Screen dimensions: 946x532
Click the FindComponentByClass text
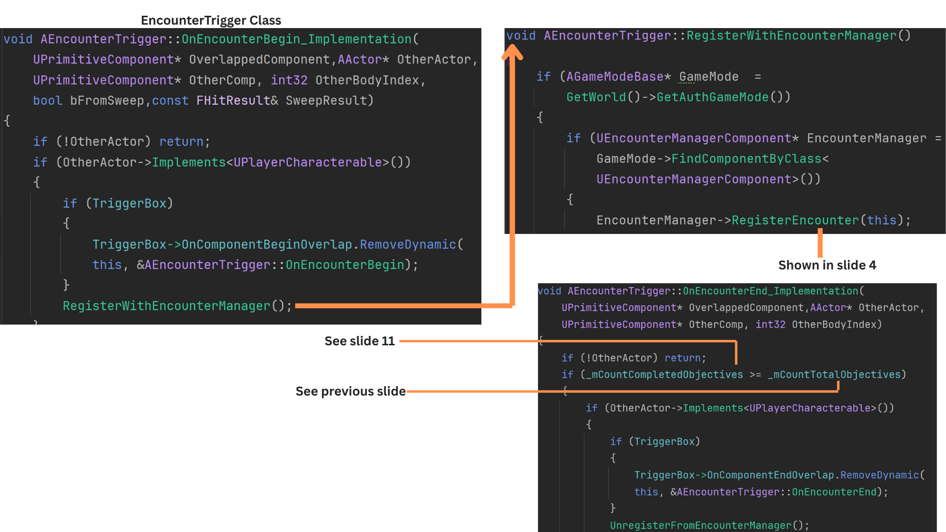click(x=746, y=159)
